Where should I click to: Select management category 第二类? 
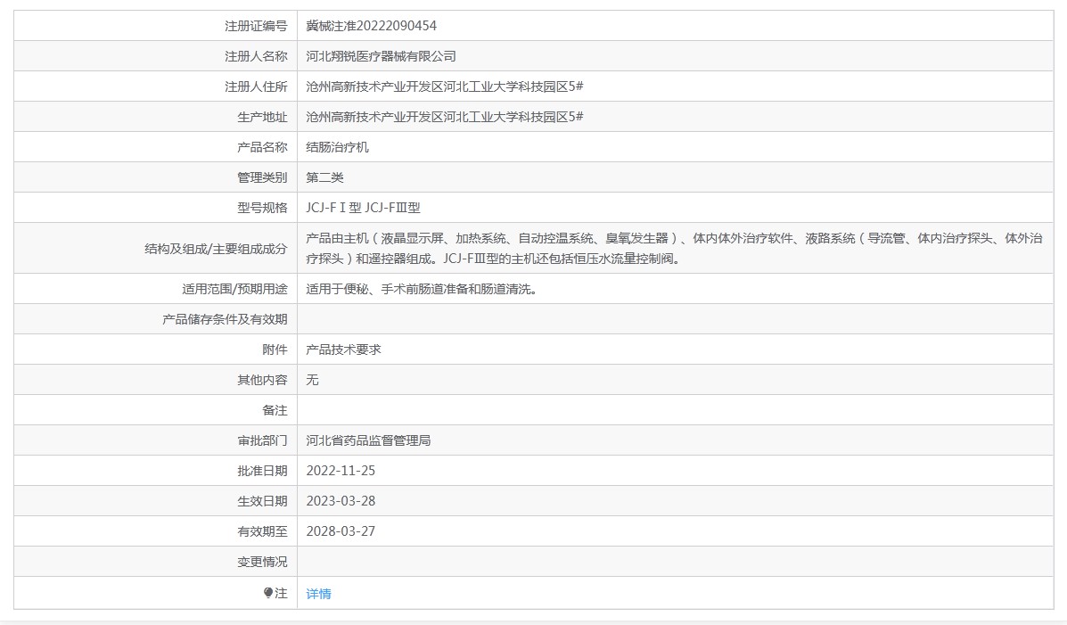pyautogui.click(x=324, y=177)
